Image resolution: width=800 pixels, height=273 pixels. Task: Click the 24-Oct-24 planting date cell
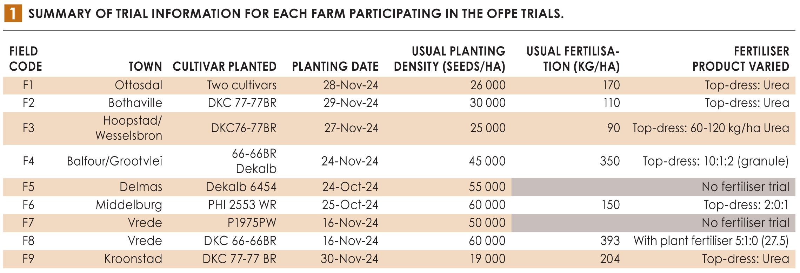coord(350,187)
